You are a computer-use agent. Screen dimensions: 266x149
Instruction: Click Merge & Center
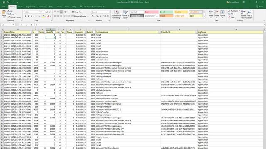pyautogui.click(x=79, y=16)
